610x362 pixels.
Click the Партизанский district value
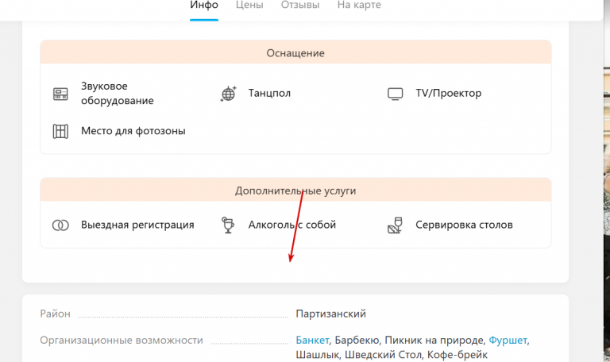click(x=330, y=314)
